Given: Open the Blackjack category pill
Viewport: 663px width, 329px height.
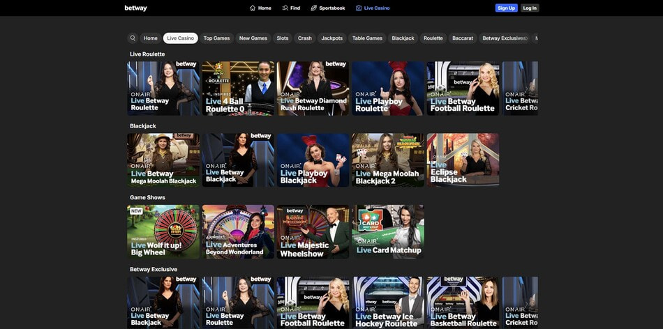Looking at the screenshot, I should (x=403, y=38).
